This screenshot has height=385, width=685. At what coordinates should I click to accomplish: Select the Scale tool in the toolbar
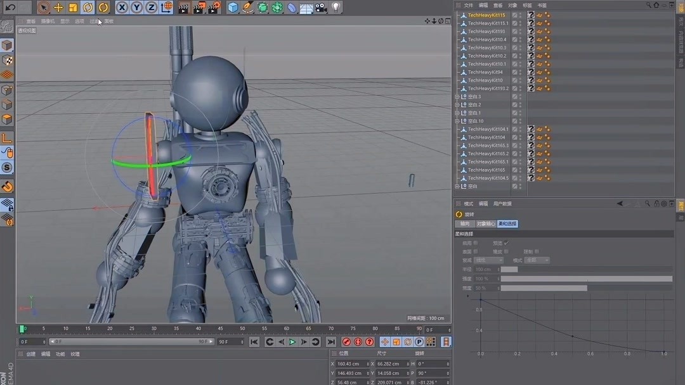[x=73, y=7]
